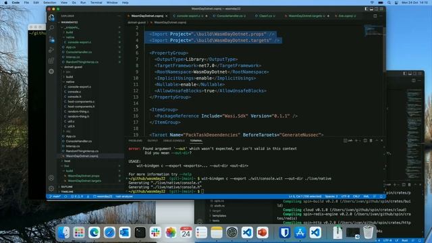The width and height of the screenshot is (432, 243).
Task: Open the Extensions view
Action: tap(51, 61)
